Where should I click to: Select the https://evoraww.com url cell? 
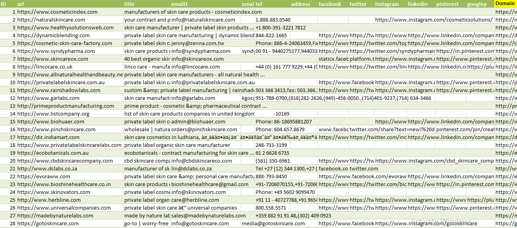[70, 176]
